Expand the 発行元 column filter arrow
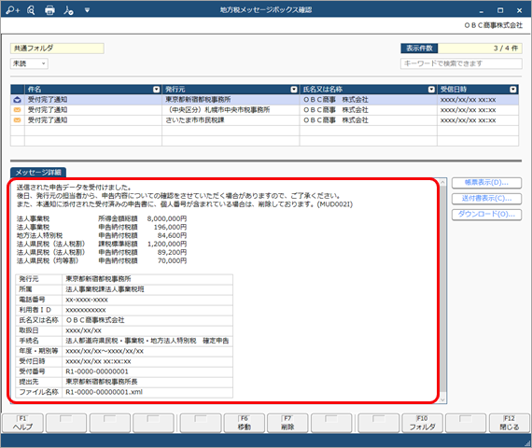The height and width of the screenshot is (448, 532). tap(294, 90)
